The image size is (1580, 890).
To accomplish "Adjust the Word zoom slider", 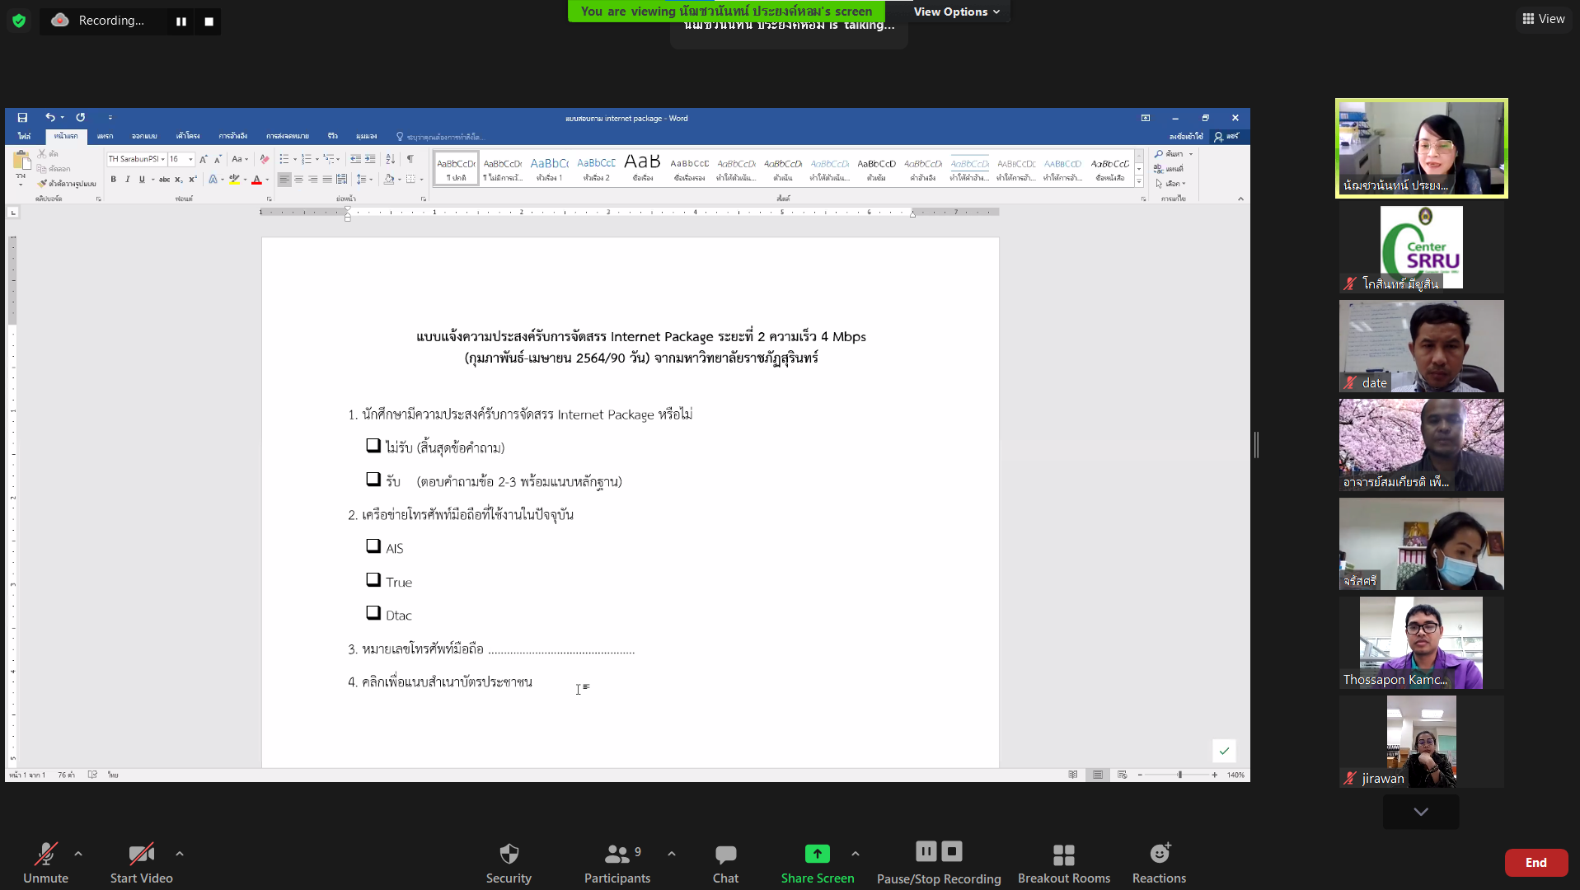I will click(1179, 775).
